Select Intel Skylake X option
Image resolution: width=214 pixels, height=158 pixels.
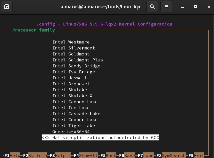click(x=72, y=96)
